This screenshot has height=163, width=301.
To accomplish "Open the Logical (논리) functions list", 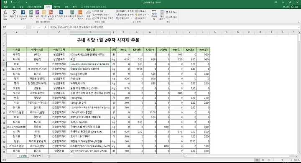I will [38, 15].
